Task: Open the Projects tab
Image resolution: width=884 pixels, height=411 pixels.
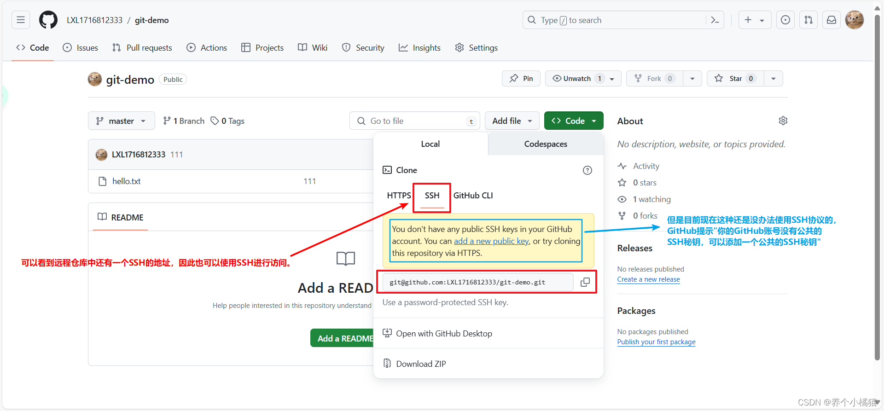Action: tap(262, 48)
